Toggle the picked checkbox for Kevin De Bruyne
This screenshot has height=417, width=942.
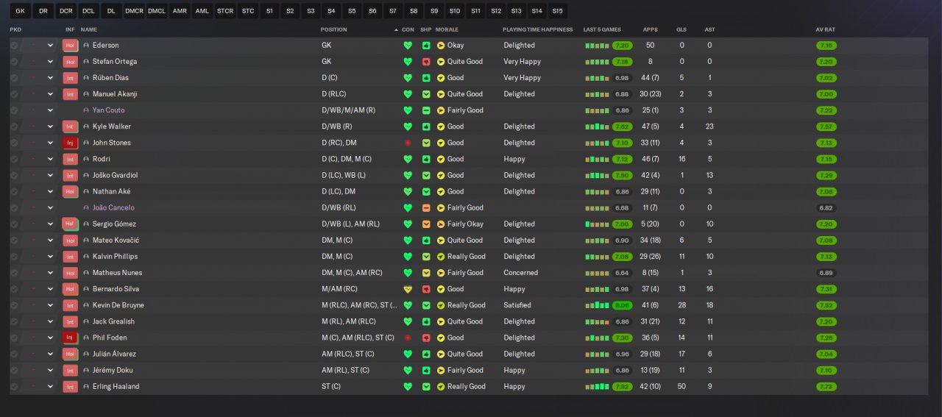tap(14, 305)
